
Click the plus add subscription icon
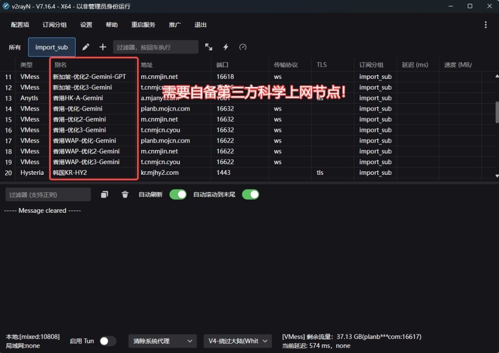coord(103,47)
